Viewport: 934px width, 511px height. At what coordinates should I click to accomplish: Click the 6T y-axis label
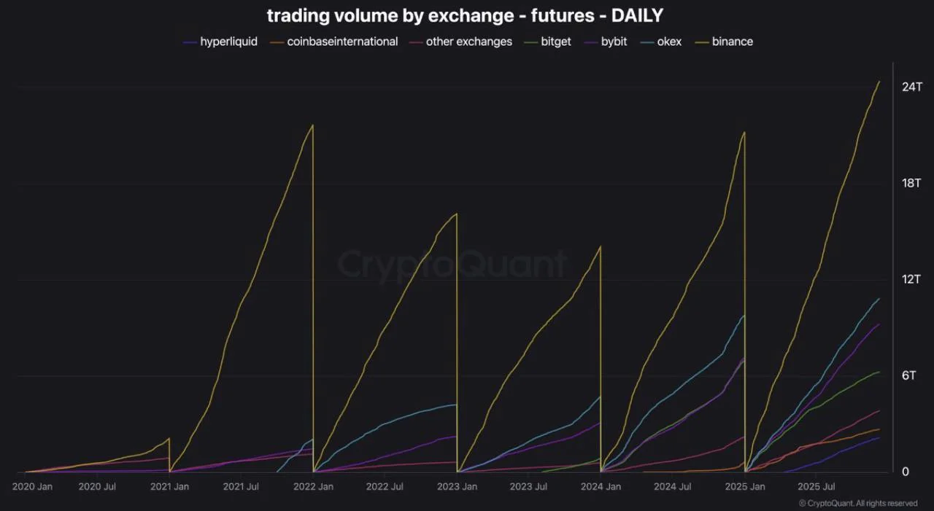(908, 375)
